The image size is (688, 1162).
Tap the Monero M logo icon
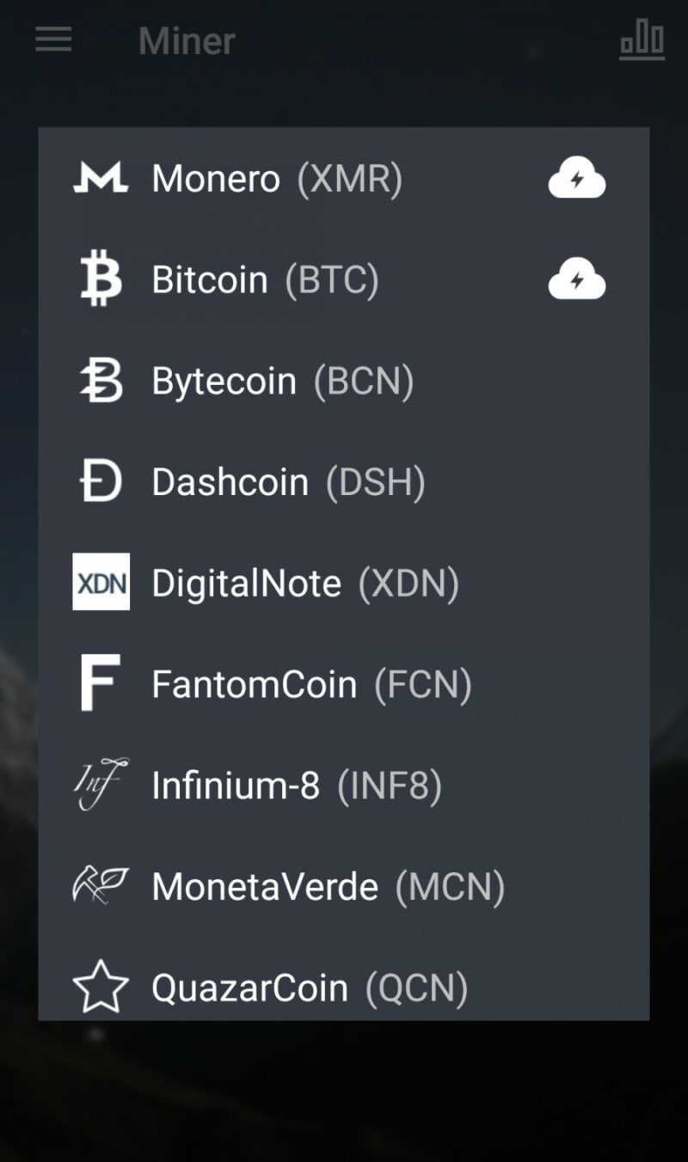point(101,178)
